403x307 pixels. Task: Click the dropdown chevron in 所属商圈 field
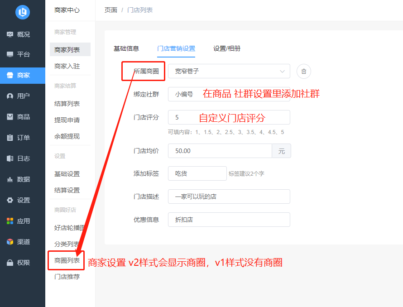click(282, 71)
